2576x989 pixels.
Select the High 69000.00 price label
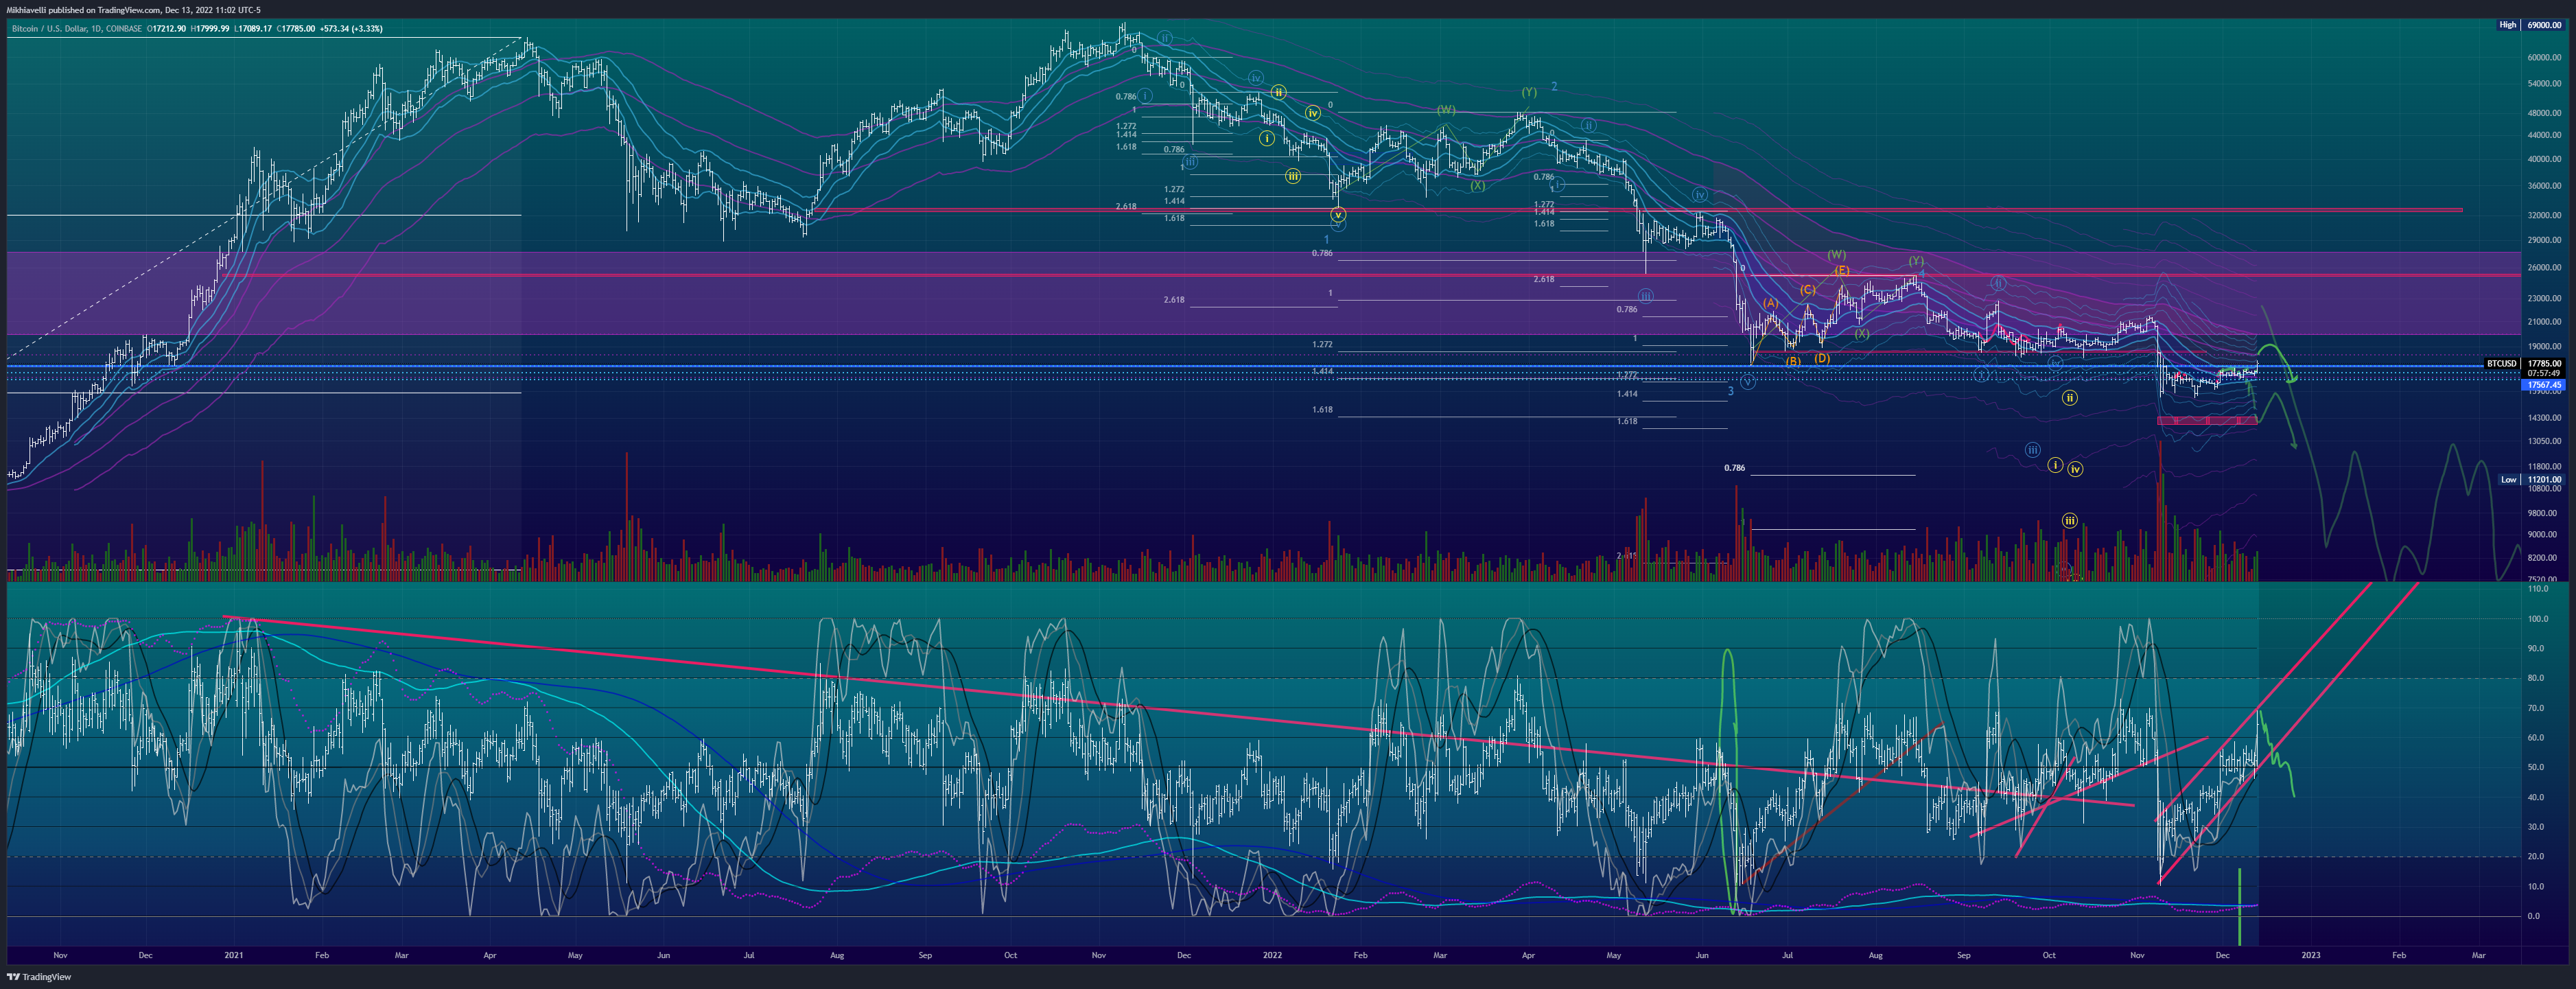click(2530, 25)
